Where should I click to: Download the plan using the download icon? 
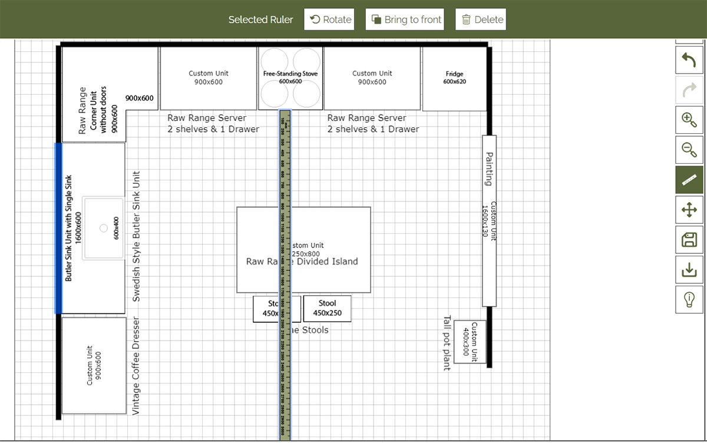pyautogui.click(x=689, y=270)
